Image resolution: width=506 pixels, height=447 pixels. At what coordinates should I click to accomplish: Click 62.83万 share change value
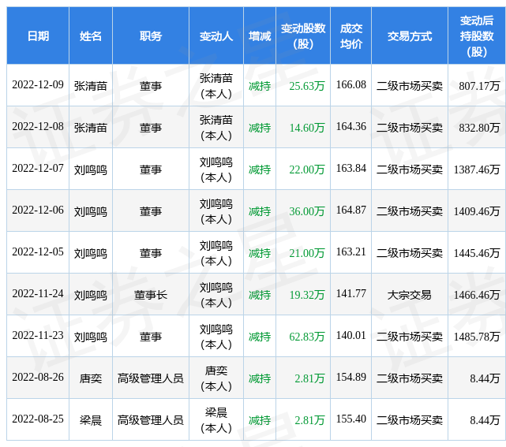[306, 337]
